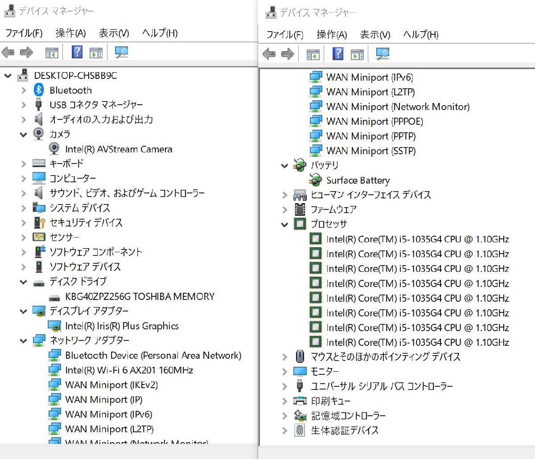Click the Surface Battery icon
This screenshot has width=535, height=459.
coord(315,180)
